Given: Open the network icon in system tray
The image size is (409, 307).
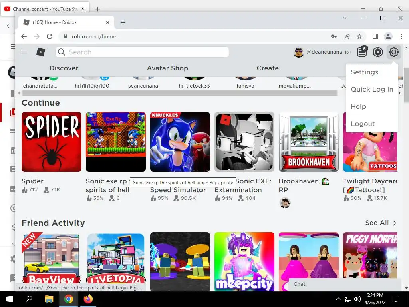Looking at the screenshot, I should 348,299.
